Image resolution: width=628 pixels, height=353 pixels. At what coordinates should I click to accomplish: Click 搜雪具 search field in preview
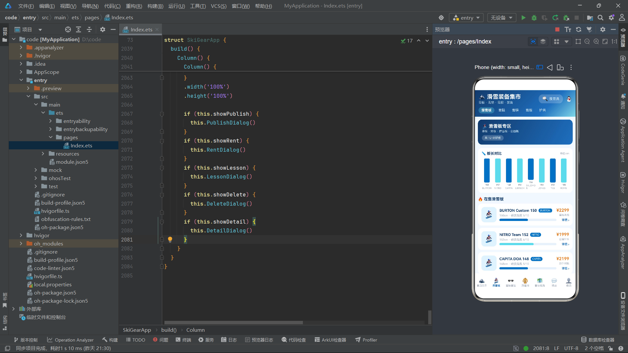(551, 99)
